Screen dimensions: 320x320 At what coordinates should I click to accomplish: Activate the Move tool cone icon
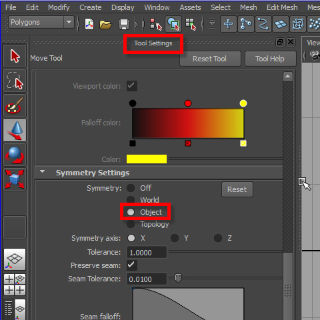[15, 130]
